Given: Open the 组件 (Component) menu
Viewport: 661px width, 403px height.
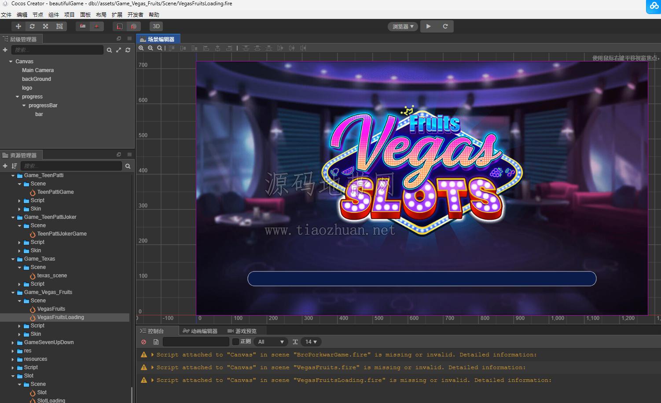Looking at the screenshot, I should point(54,15).
